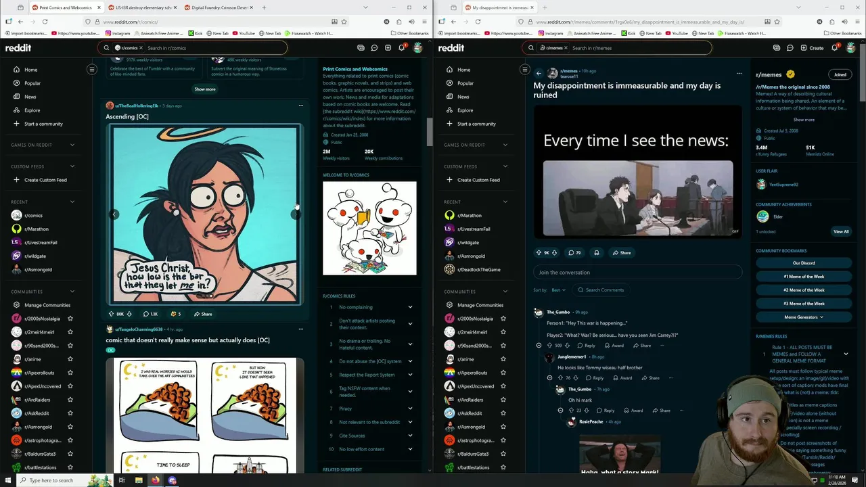Collapse Communities section in r/memes window sidebar
This screenshot has width=866, height=487.
point(505,292)
